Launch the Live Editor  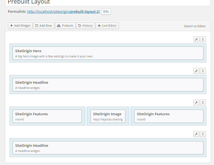[x=107, y=26]
